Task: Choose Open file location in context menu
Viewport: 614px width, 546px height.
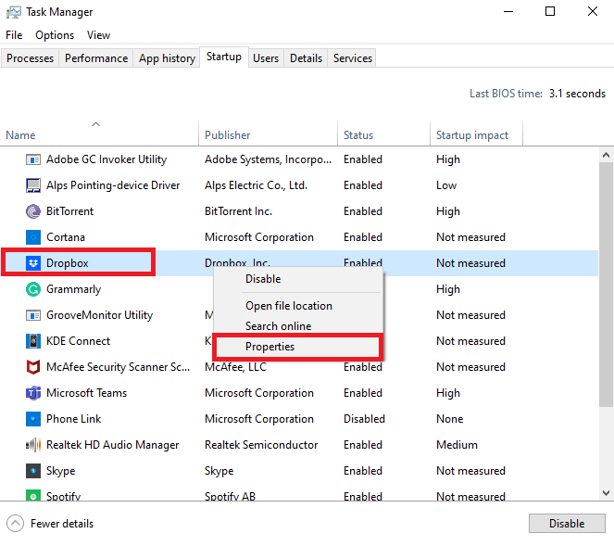Action: pos(298,306)
